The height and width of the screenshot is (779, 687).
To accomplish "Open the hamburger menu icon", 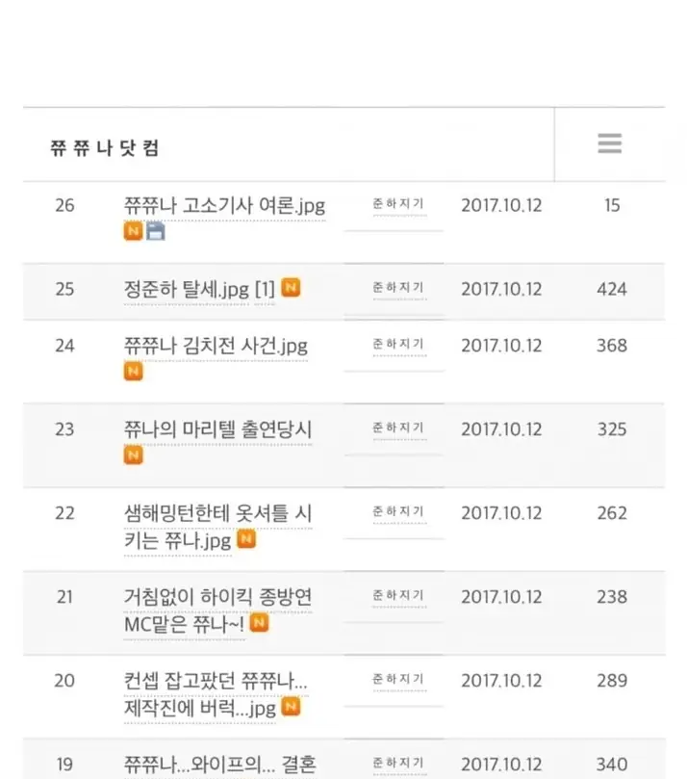I will click(x=610, y=143).
